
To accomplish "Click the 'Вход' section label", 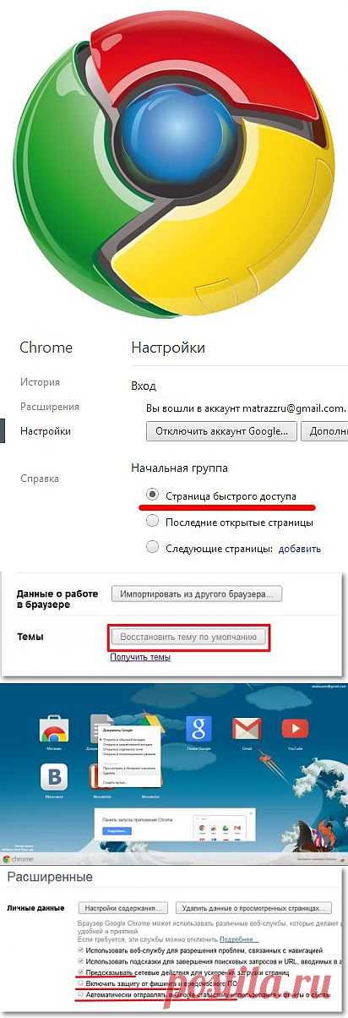I will (144, 386).
